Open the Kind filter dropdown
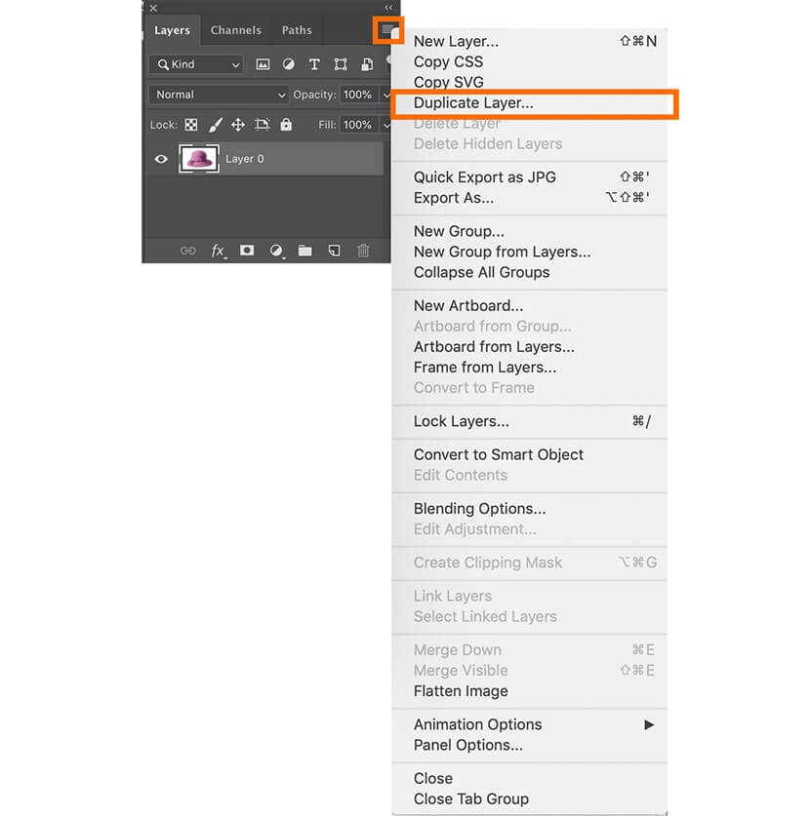The height and width of the screenshot is (816, 810). click(195, 64)
